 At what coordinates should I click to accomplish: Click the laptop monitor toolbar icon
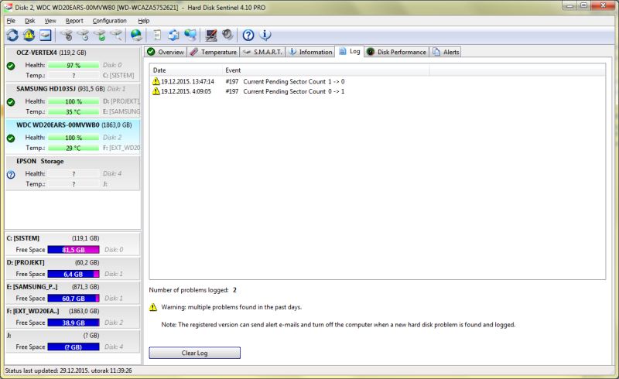click(211, 35)
